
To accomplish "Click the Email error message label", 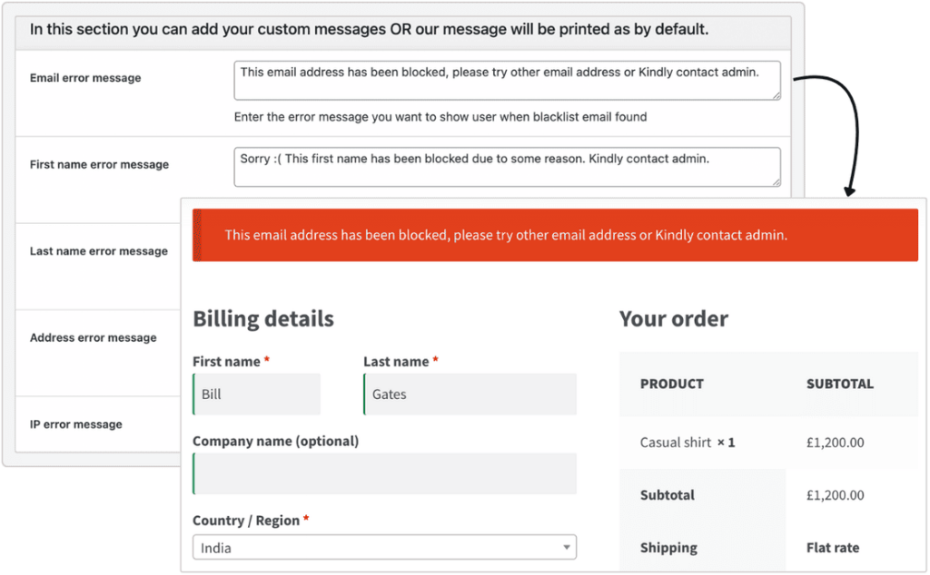I will pos(85,78).
